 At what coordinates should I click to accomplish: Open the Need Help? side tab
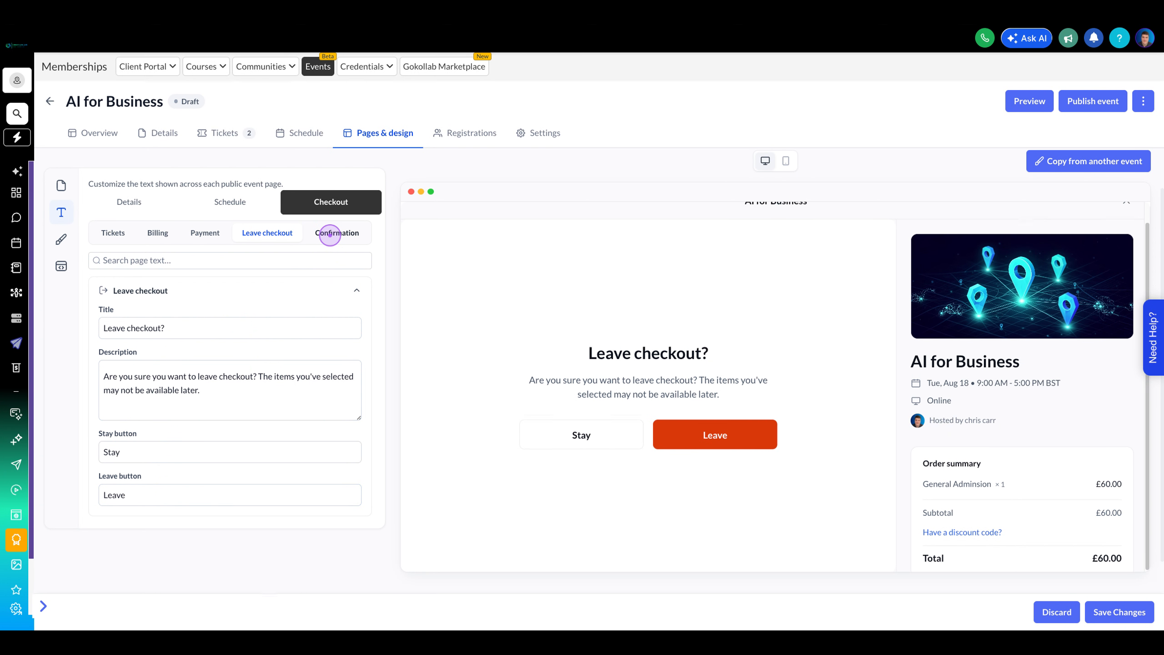tap(1153, 338)
